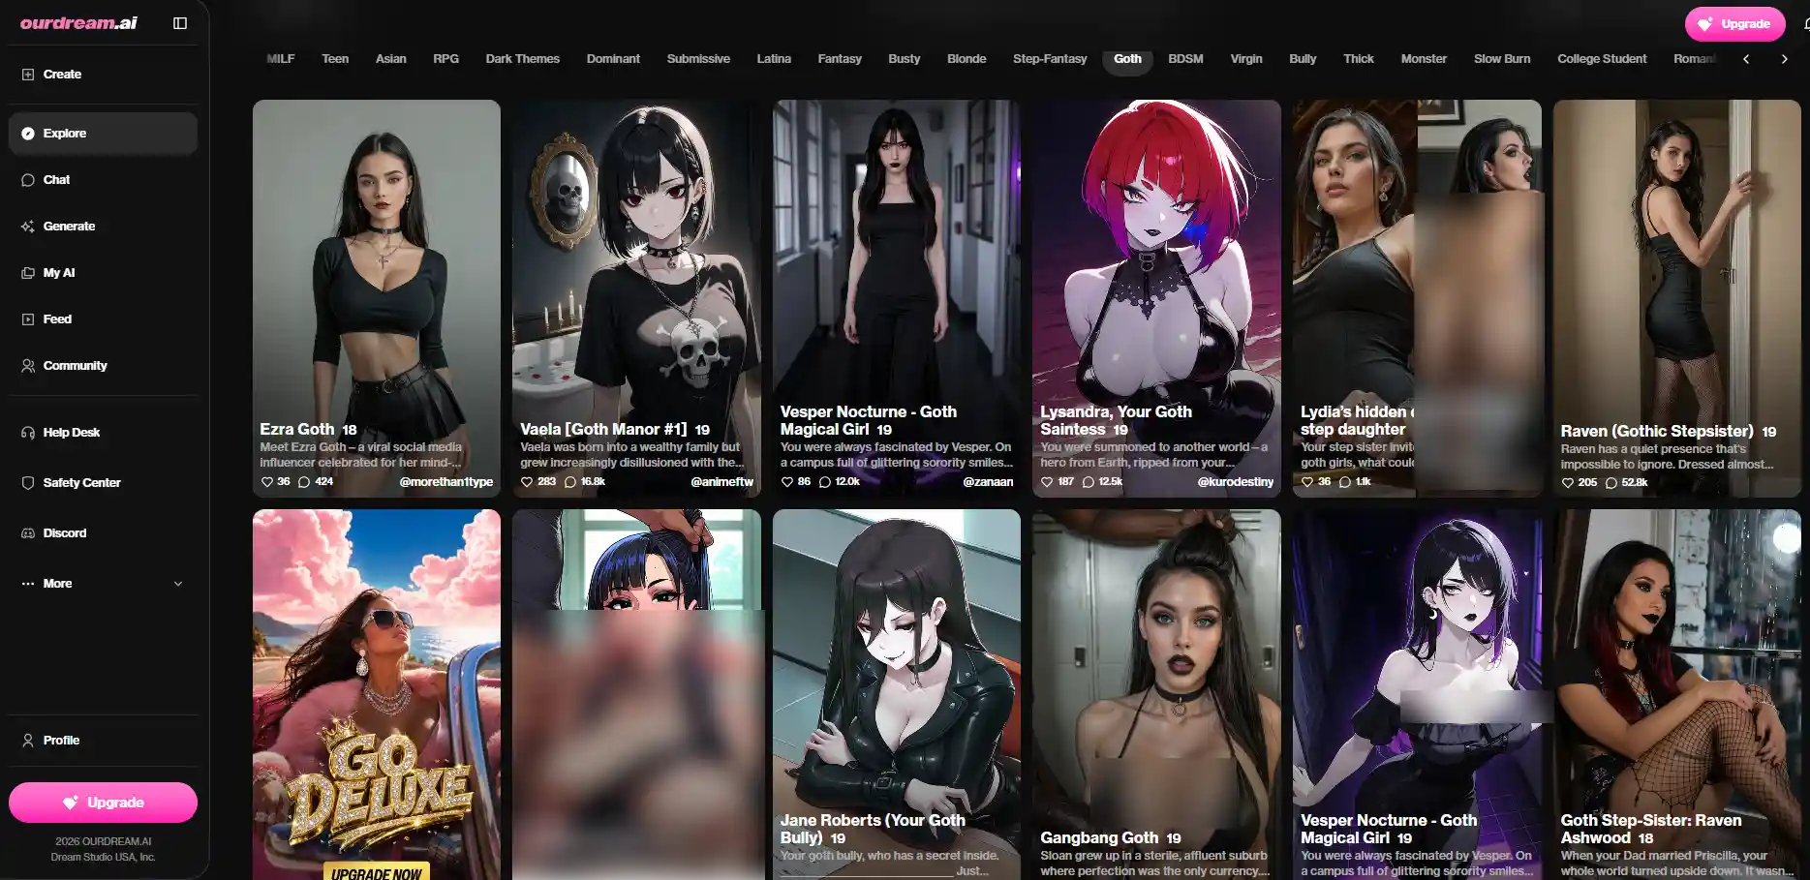The image size is (1810, 880).
Task: Expand the More menu chevron
Action: (178, 584)
